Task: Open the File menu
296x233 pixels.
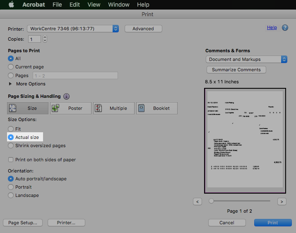Action: click(x=57, y=5)
